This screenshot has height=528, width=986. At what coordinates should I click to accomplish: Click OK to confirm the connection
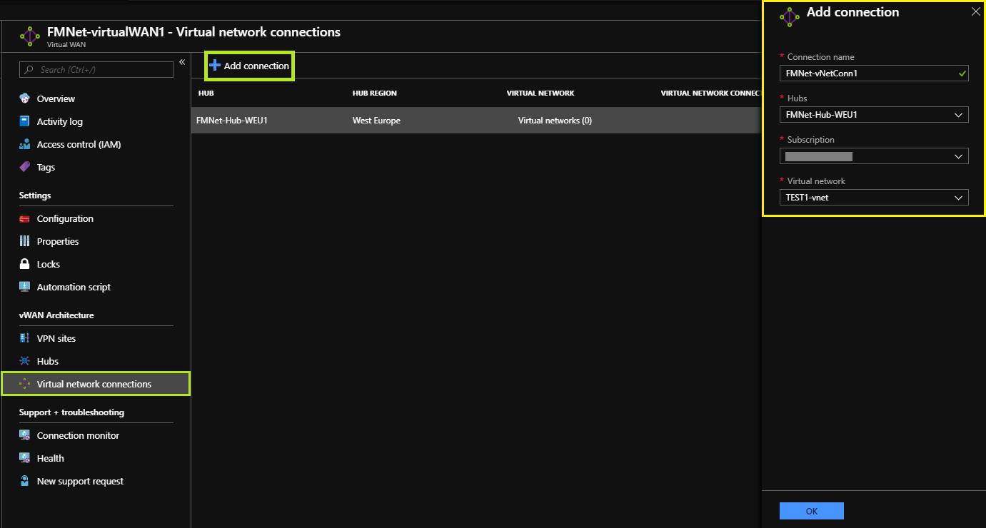(x=812, y=511)
